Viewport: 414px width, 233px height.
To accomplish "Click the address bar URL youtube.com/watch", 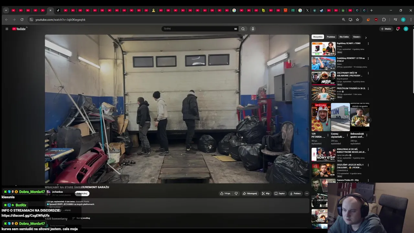I will pos(60,20).
